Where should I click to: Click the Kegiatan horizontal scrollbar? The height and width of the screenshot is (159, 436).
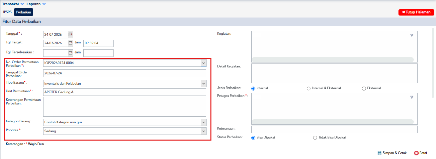tap(332, 60)
